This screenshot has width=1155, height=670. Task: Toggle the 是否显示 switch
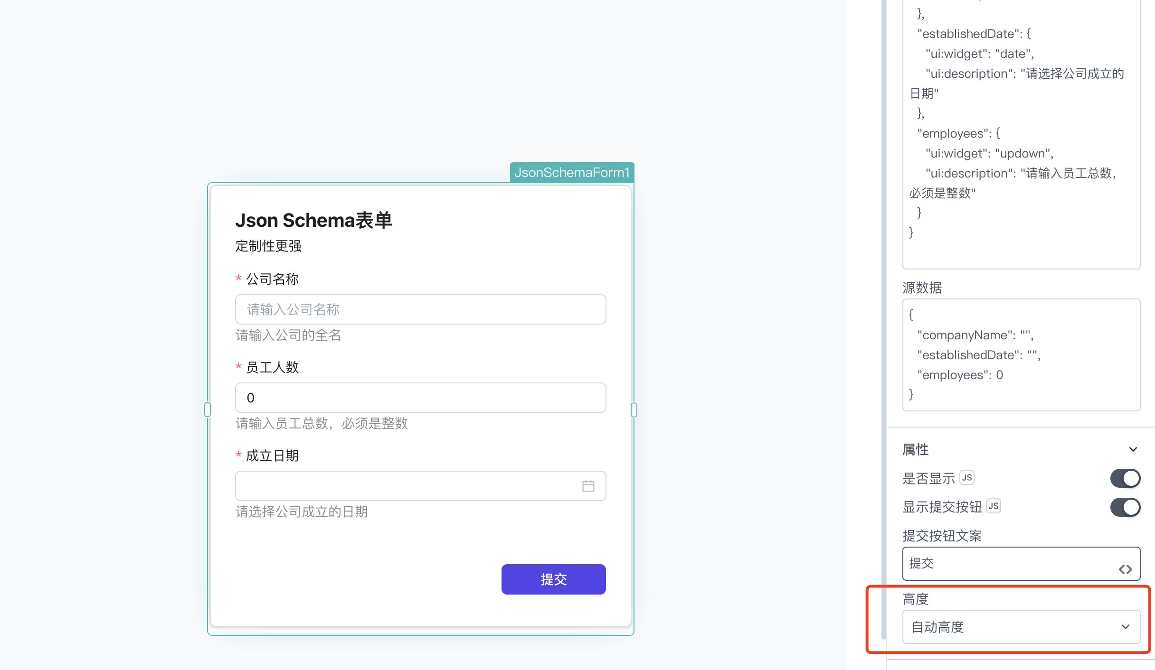click(1125, 478)
